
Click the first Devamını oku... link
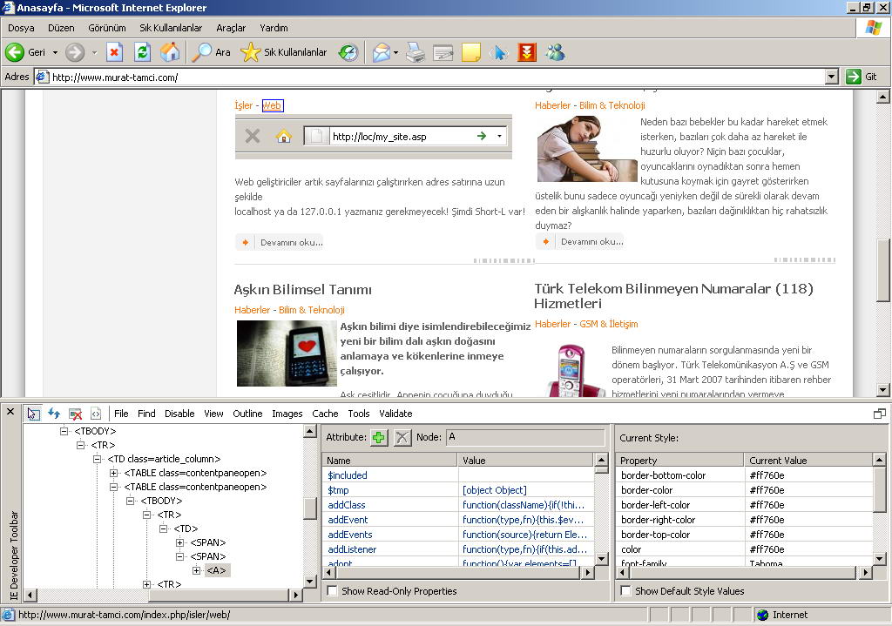tap(291, 242)
